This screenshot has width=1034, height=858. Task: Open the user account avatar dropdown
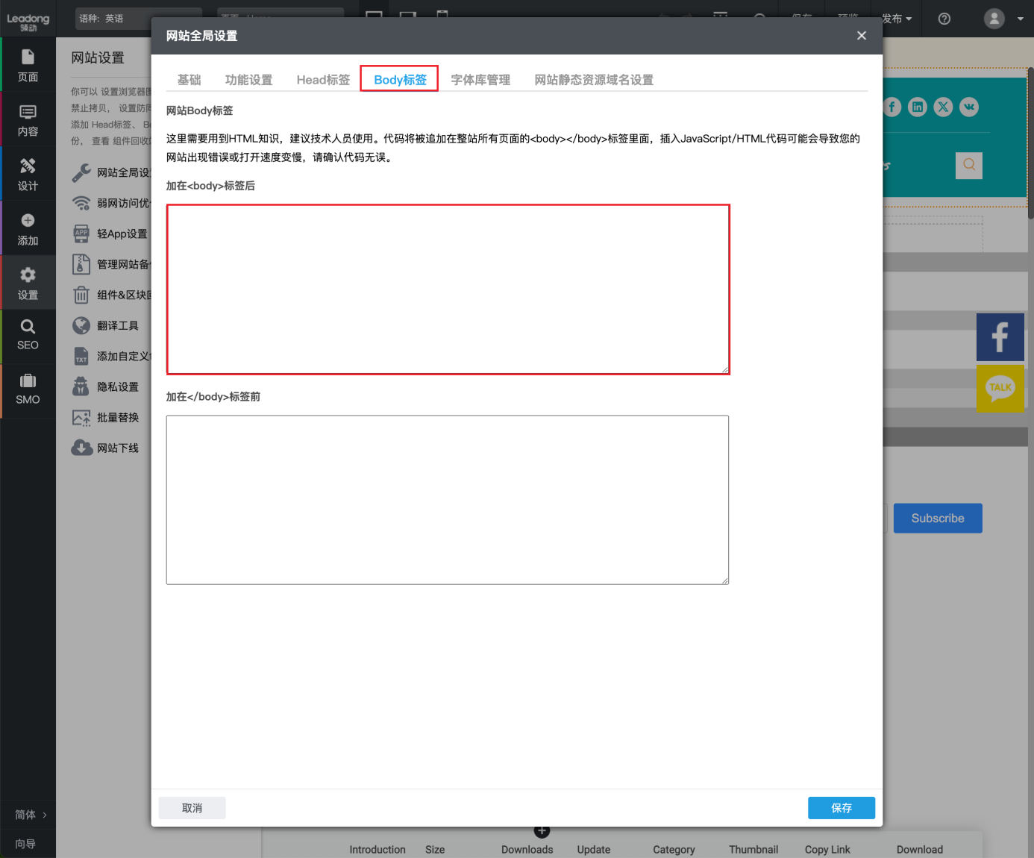[x=1003, y=19]
